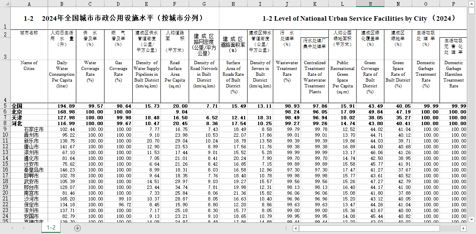Click the '建成区路网密度' header cell
This screenshot has height=234, width=476.
(204, 45)
